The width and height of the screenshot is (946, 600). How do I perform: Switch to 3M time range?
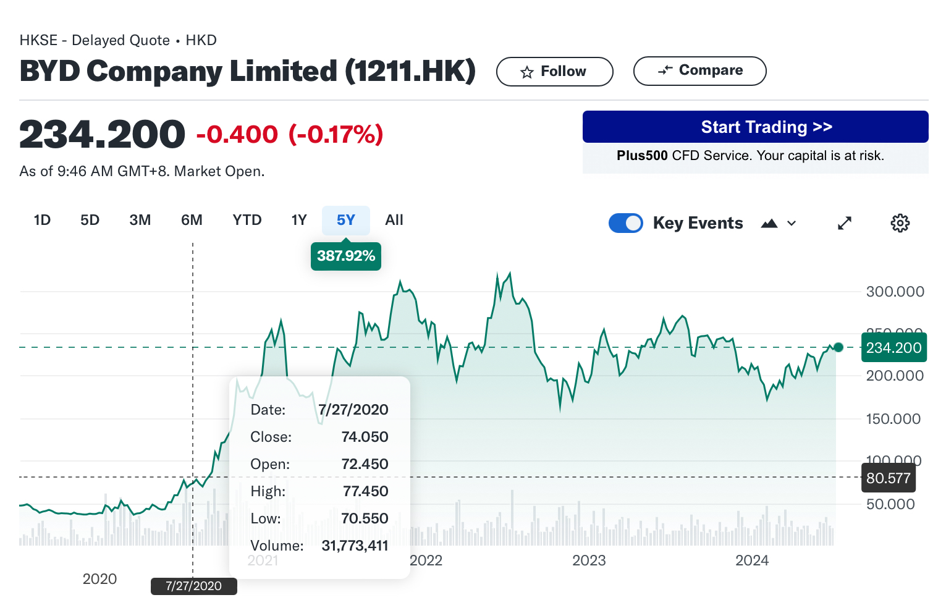[140, 220]
